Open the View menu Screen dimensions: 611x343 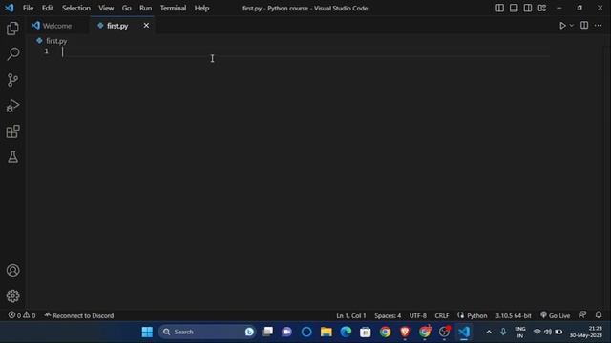[x=106, y=9]
